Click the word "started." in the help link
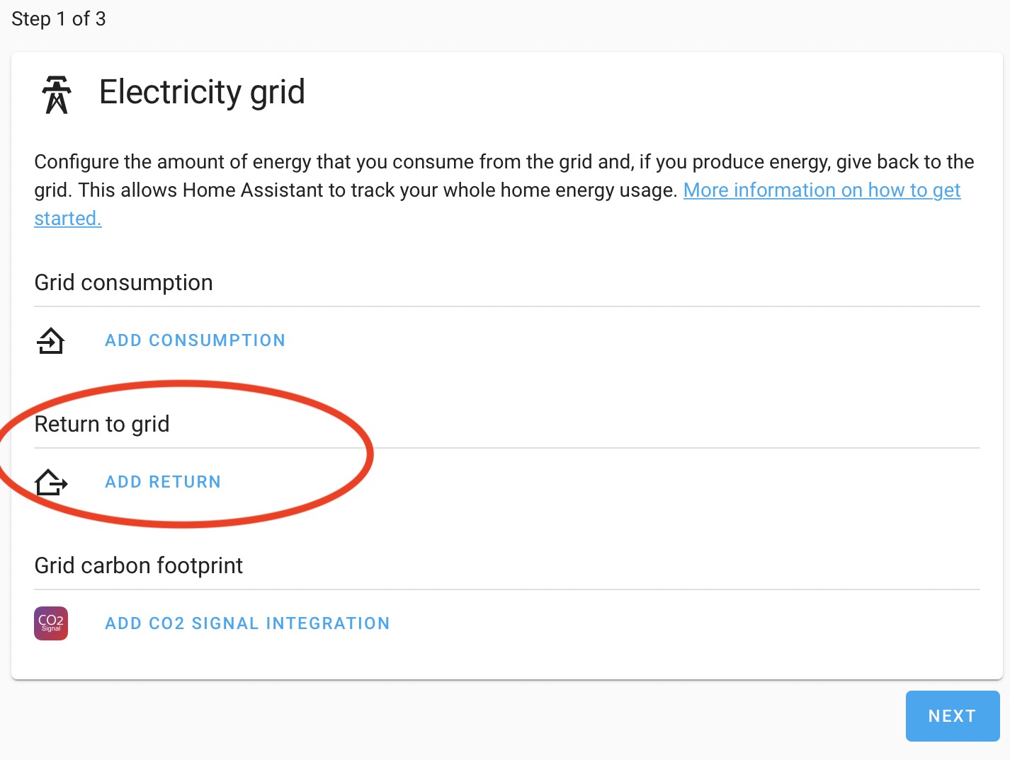 [68, 219]
